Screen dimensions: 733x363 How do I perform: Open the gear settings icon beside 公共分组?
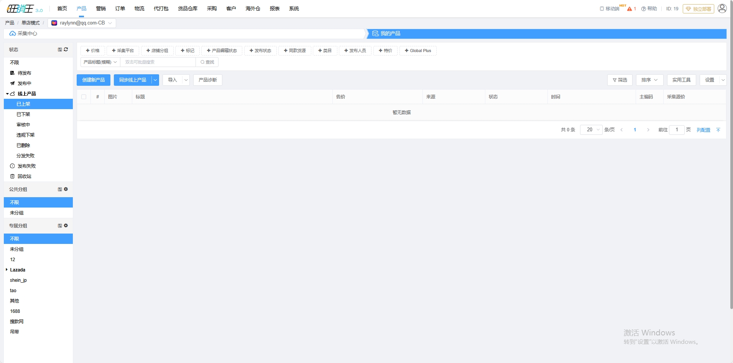(66, 189)
